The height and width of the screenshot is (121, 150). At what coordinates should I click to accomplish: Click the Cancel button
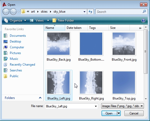point(134,113)
